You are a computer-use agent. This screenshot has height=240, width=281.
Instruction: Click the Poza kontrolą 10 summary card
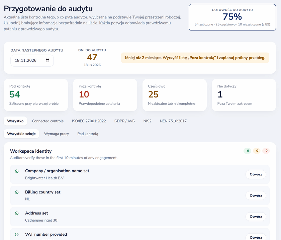(105, 95)
